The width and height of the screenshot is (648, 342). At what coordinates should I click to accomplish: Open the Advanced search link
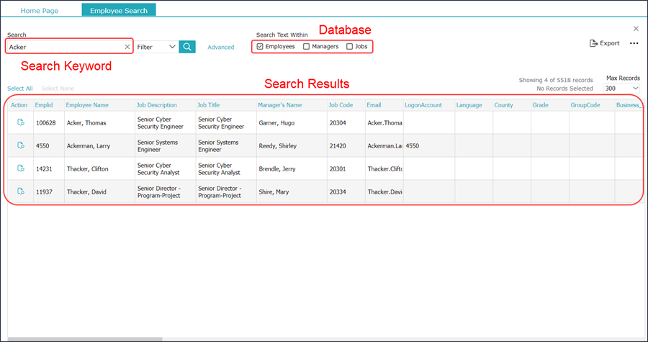[221, 47]
